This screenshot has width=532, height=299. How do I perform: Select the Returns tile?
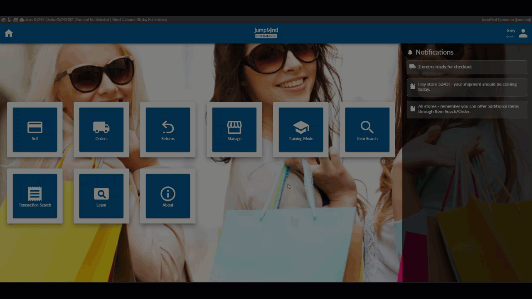[168, 130]
